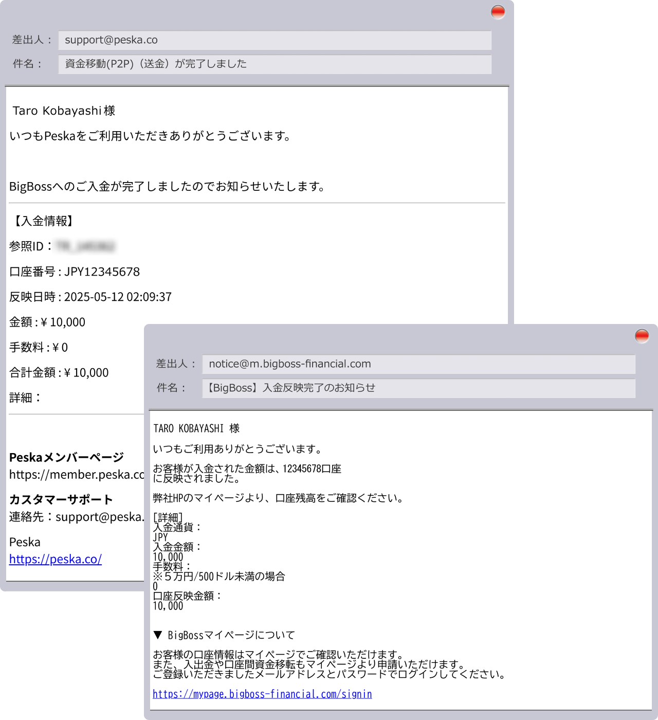
Task: Click the notice@m.bigboss-financial.com sender field
Action: 418,364
